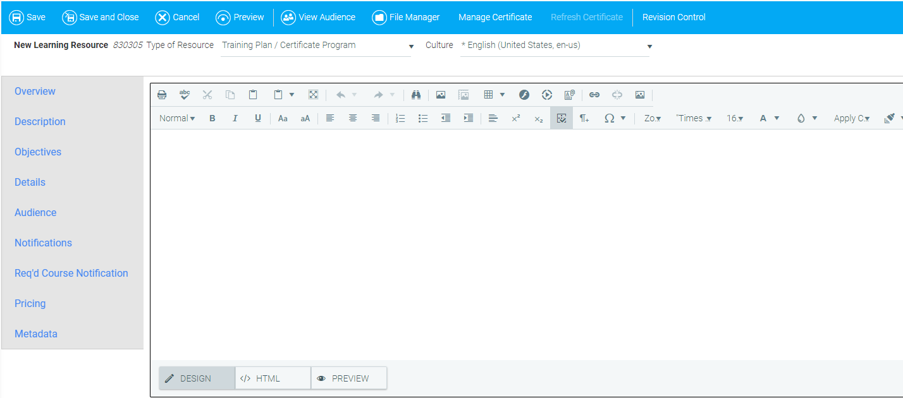Run the spell check tool
This screenshot has height=398, width=903.
pyautogui.click(x=185, y=95)
